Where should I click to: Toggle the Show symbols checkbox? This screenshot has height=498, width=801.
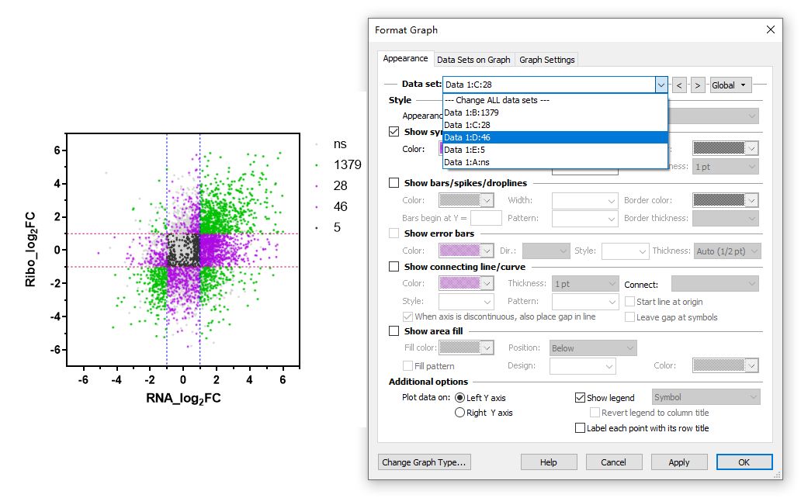[x=394, y=132]
